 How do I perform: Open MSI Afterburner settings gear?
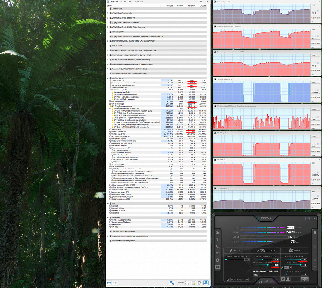(218, 260)
